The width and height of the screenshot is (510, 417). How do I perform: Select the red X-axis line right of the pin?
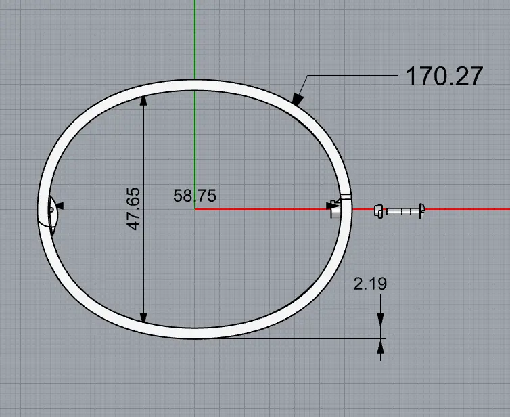coord(467,209)
